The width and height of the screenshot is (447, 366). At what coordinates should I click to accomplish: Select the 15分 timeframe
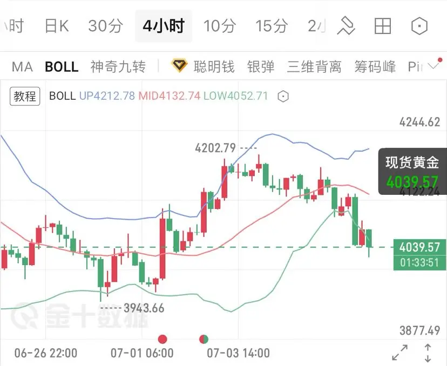pyautogui.click(x=272, y=26)
